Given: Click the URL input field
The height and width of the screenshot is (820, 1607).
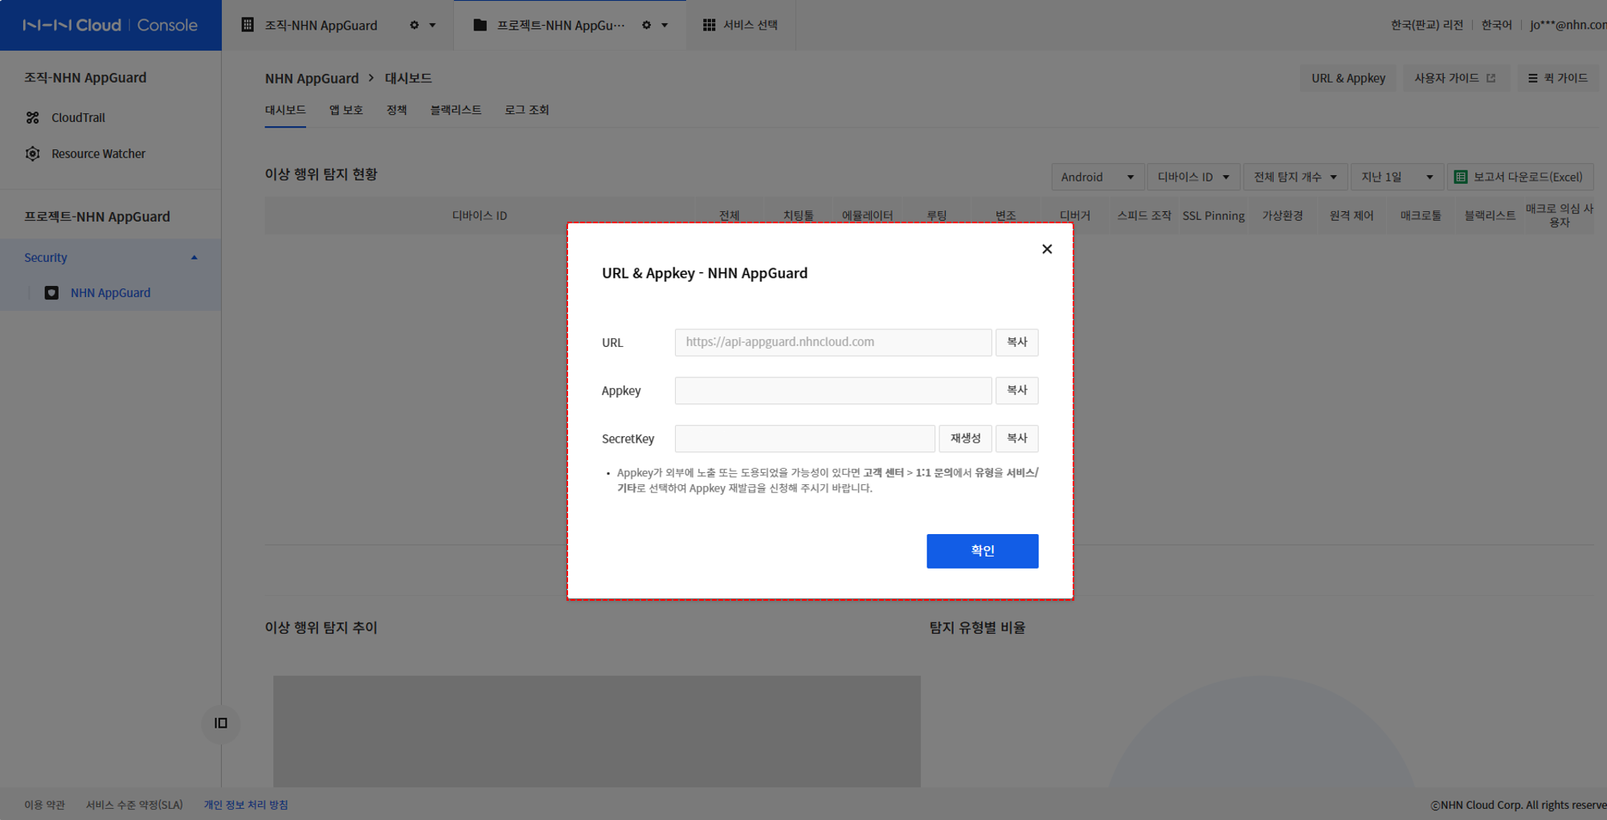Looking at the screenshot, I should pyautogui.click(x=833, y=342).
